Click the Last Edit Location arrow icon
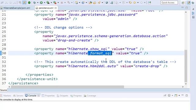Image resolution: width=196 pixels, height=110 pixels. [x=130, y=3]
